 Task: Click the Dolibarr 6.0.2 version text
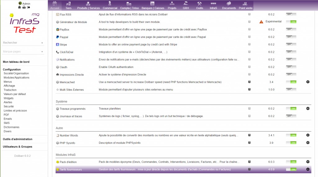[x=22, y=156]
